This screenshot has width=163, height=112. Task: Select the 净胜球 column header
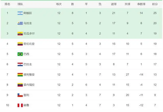[x=141, y=4]
